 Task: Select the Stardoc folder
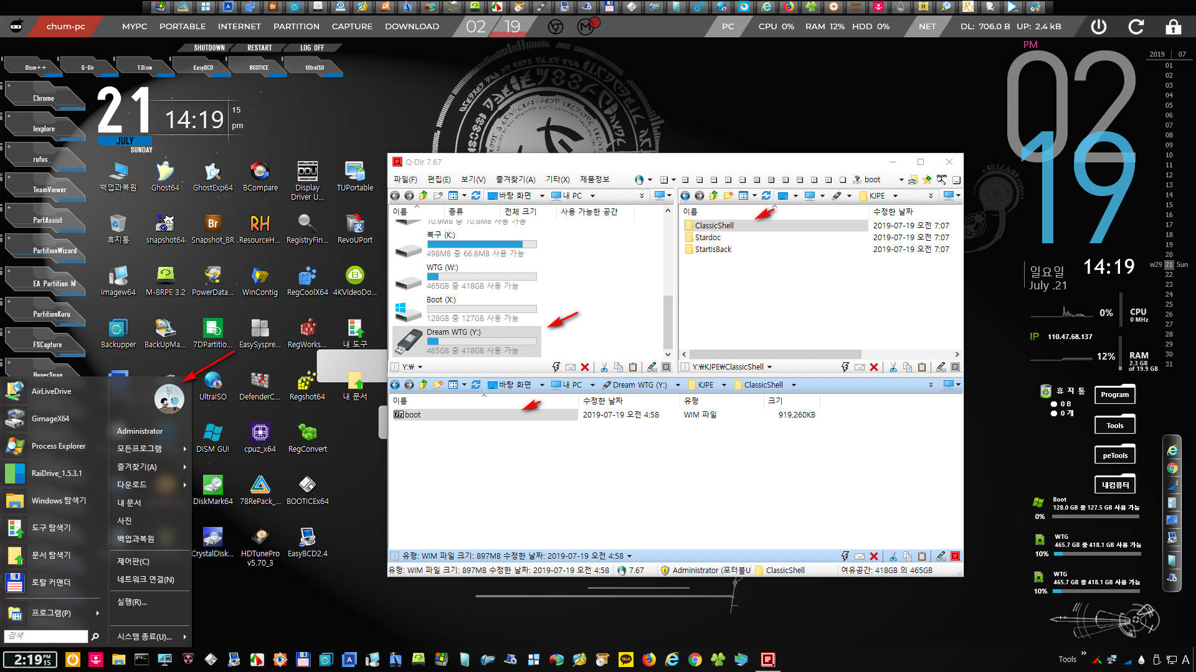click(708, 237)
